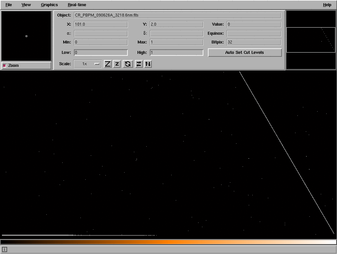The width and height of the screenshot is (337, 254).
Task: Click the info icon in status bar
Action: coord(5,249)
